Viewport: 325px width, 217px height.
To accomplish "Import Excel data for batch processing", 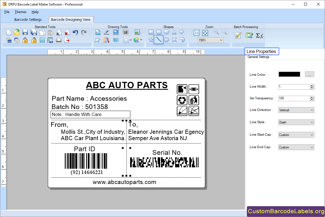I will [249, 35].
